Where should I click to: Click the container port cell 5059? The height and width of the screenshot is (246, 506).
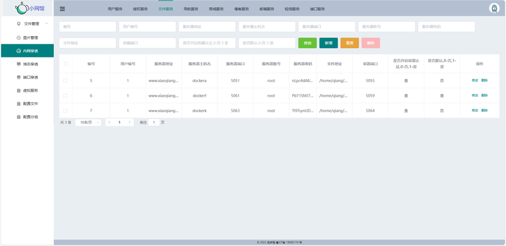click(370, 95)
